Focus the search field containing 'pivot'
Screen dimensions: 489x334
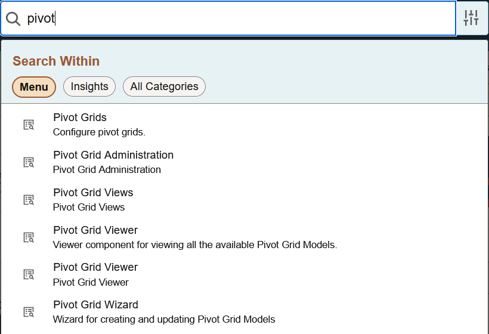[x=228, y=18]
